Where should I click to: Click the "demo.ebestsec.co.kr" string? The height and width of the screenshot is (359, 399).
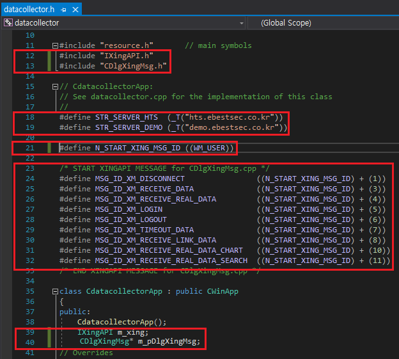point(233,127)
